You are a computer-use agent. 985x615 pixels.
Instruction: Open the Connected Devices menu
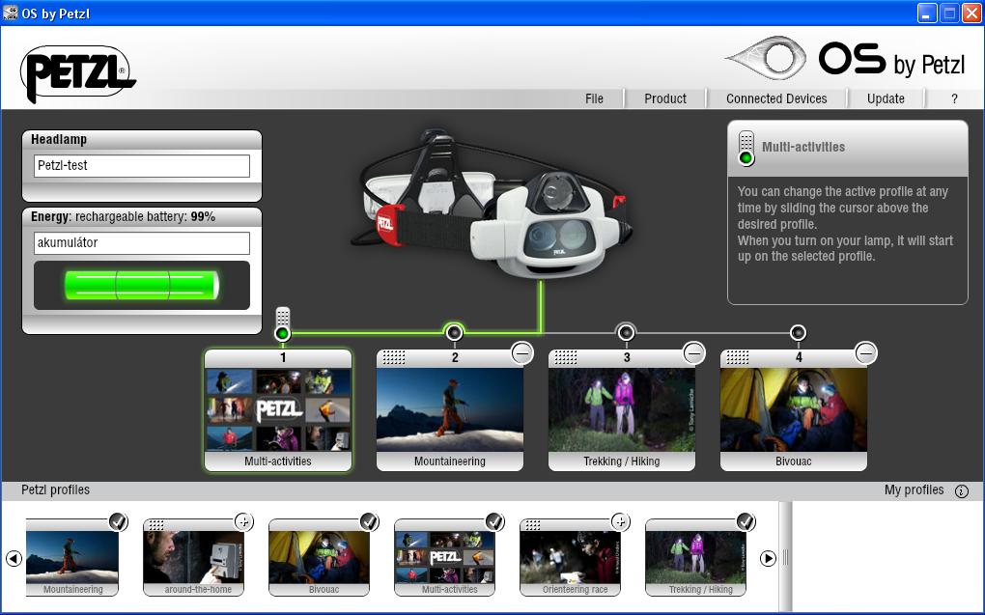776,98
